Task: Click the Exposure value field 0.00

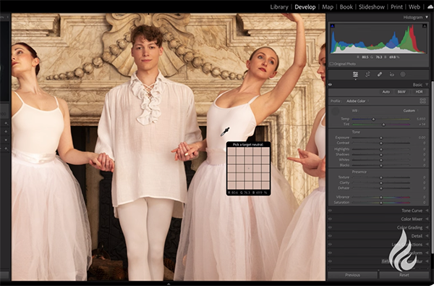Action: point(422,138)
